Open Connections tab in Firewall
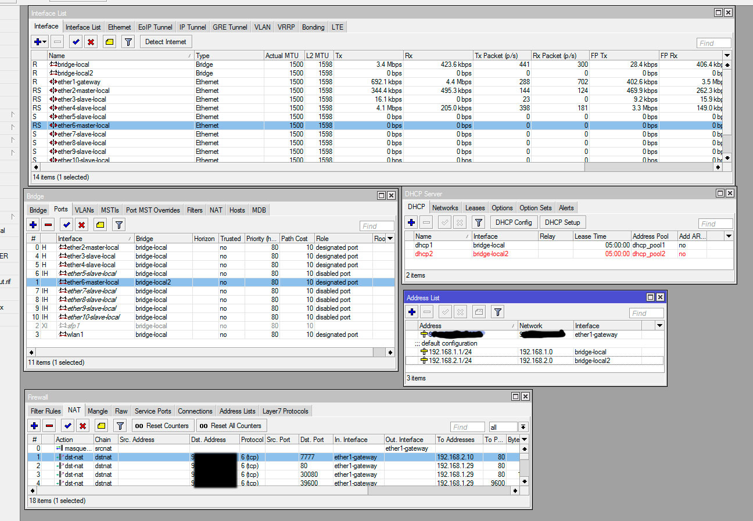The width and height of the screenshot is (753, 521). pyautogui.click(x=195, y=411)
